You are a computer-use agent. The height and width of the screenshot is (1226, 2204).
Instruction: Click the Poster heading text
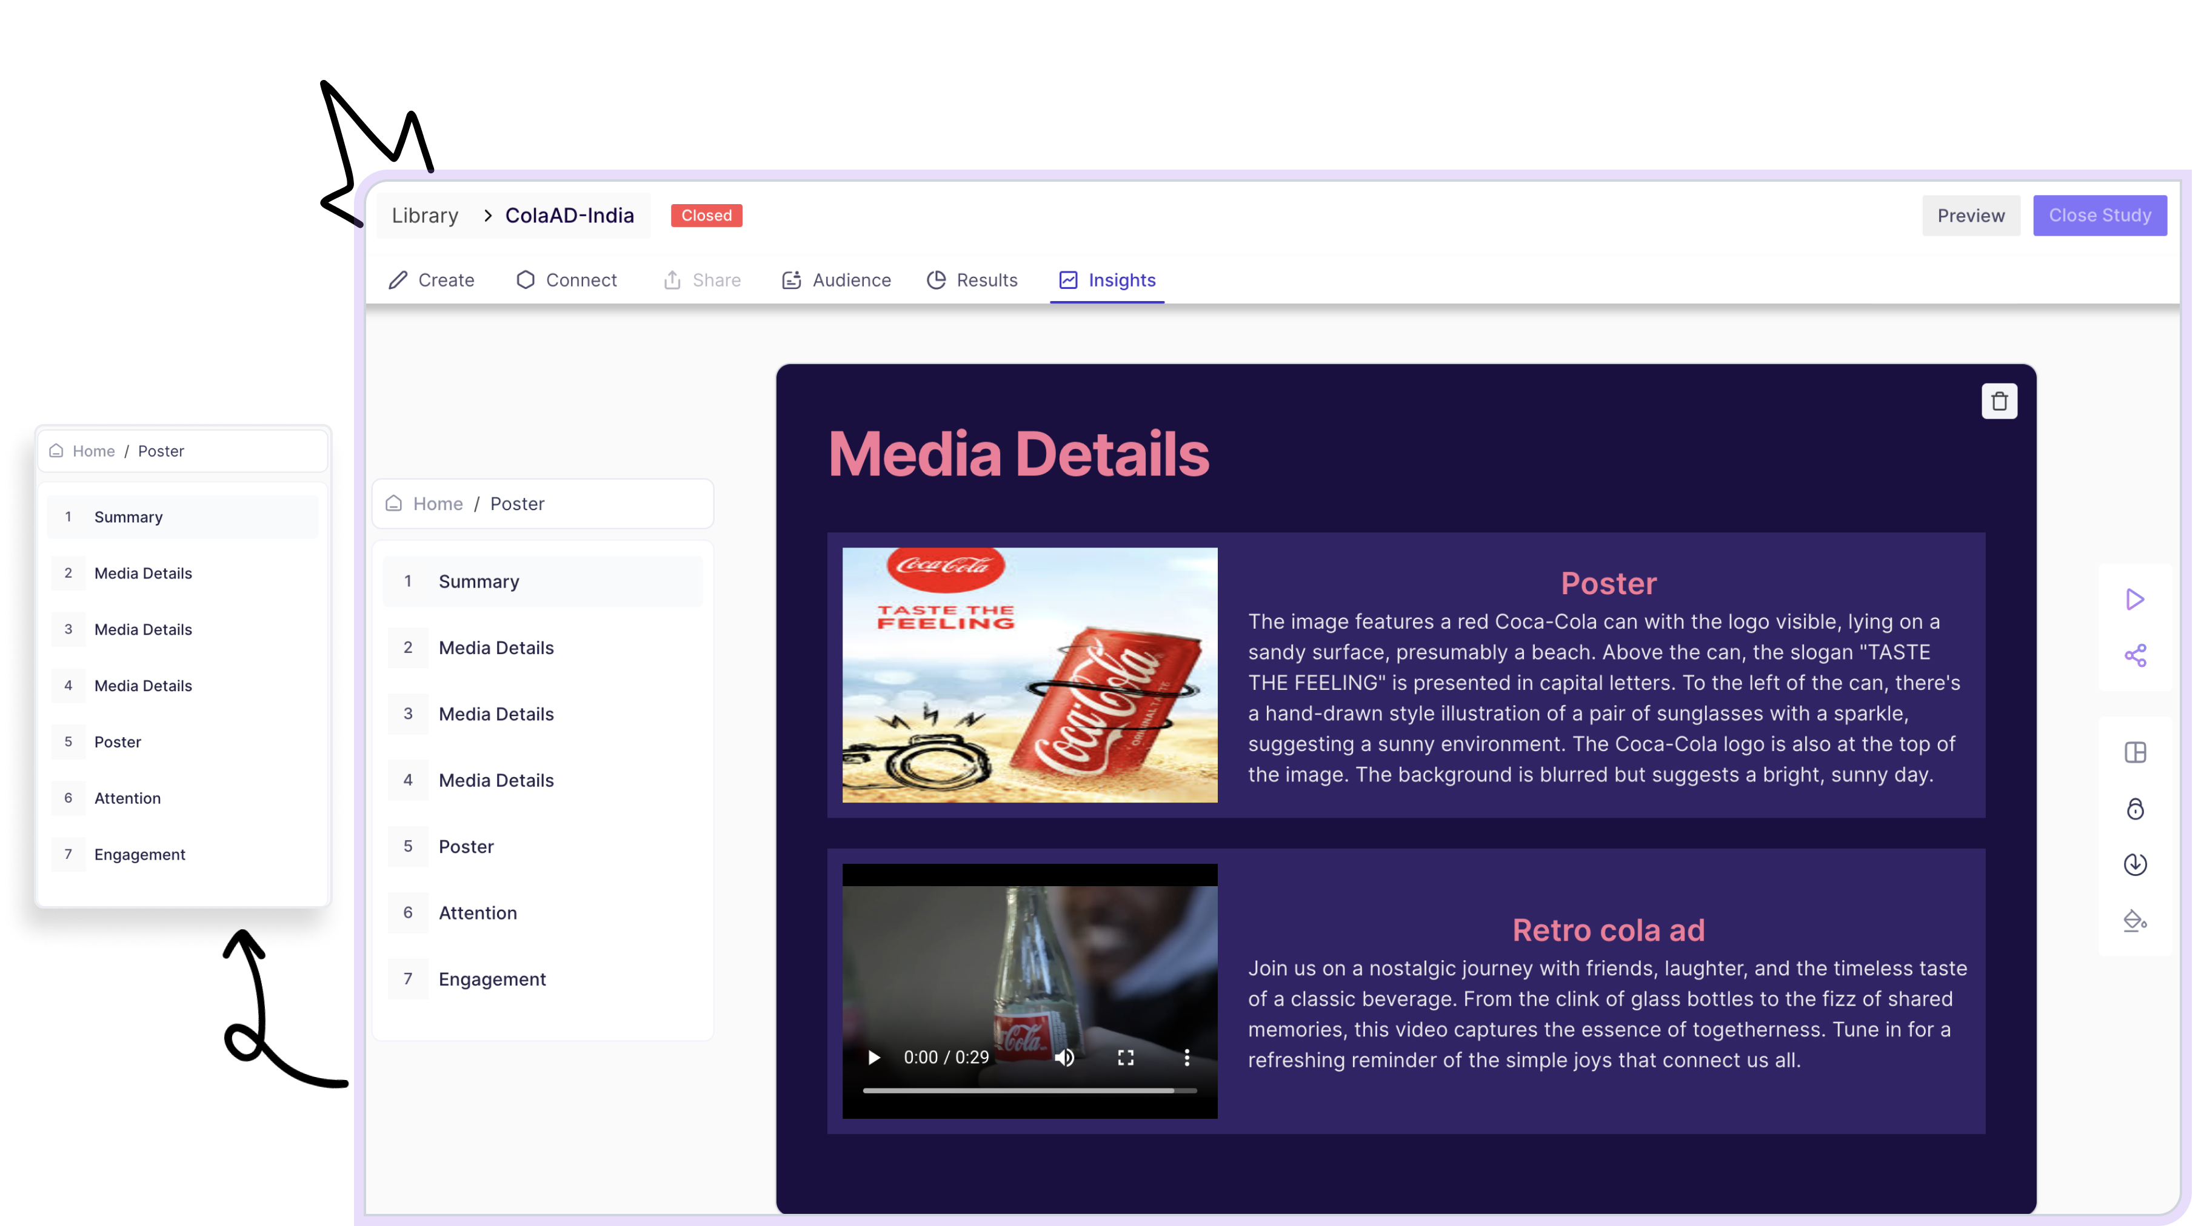(1609, 583)
